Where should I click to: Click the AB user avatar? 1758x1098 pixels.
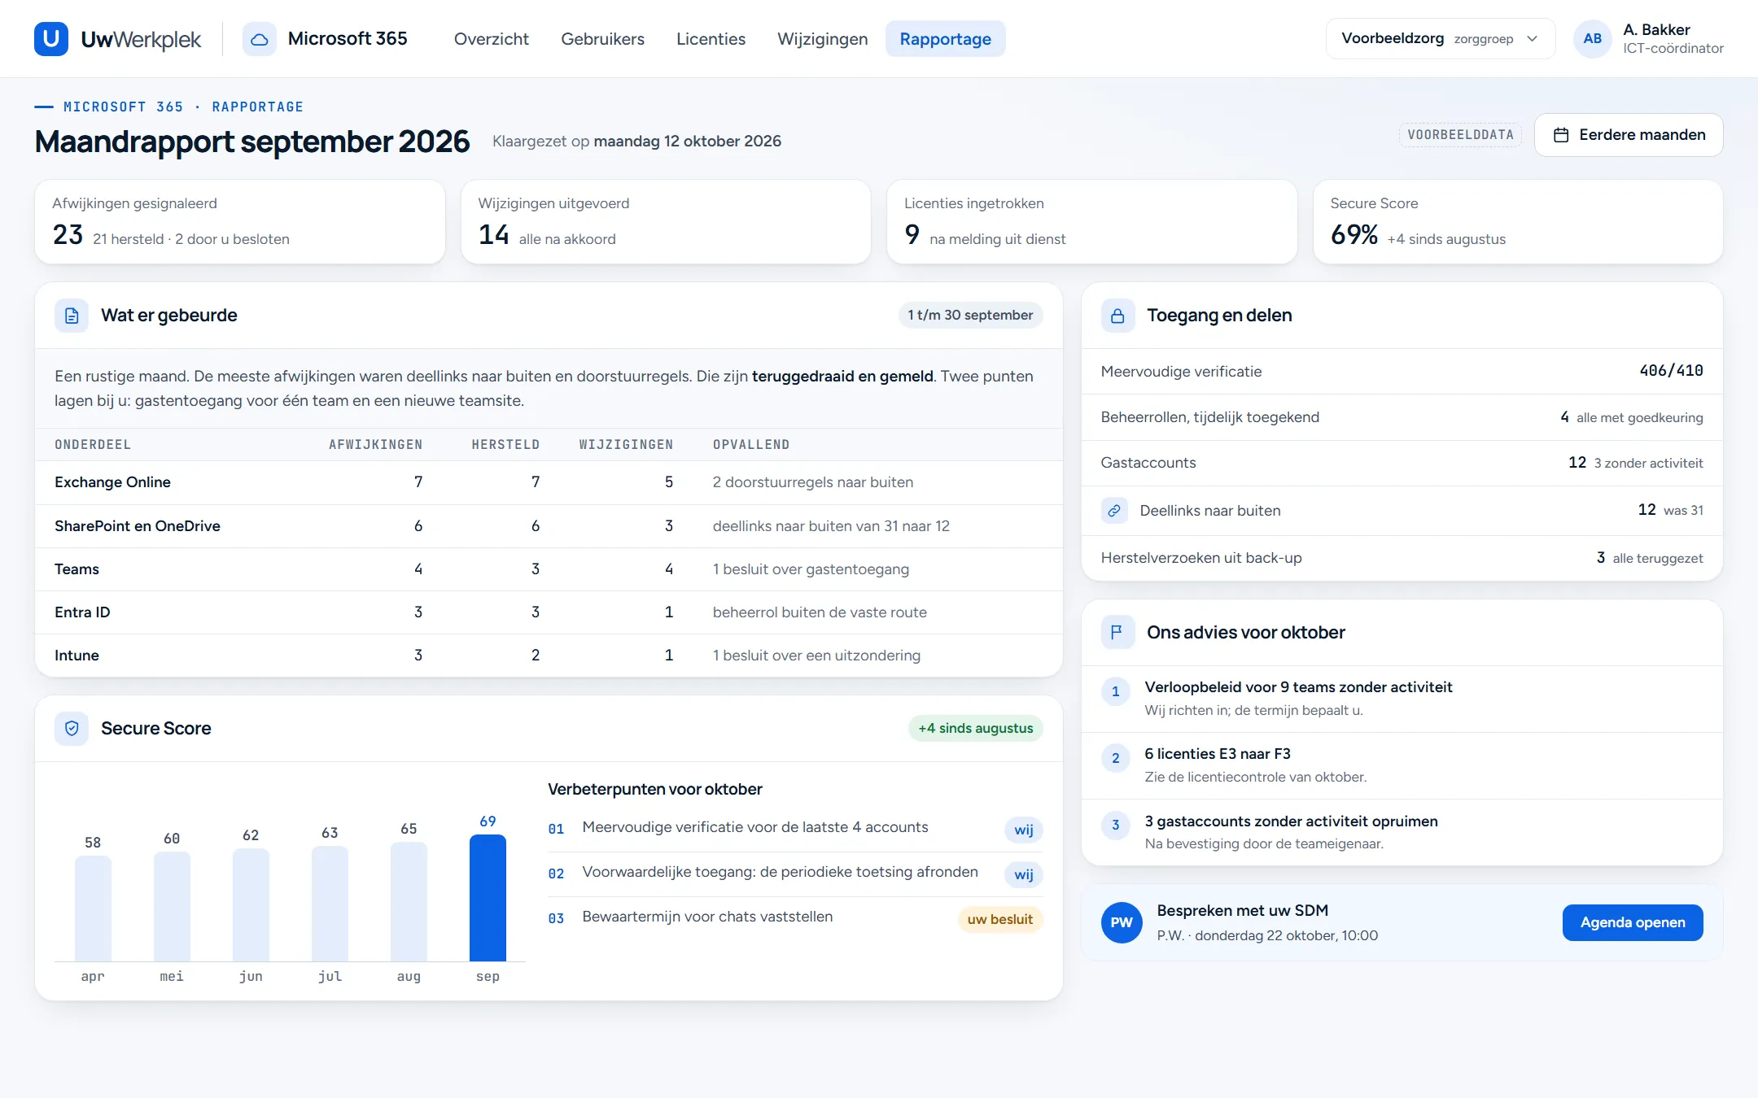(1593, 38)
